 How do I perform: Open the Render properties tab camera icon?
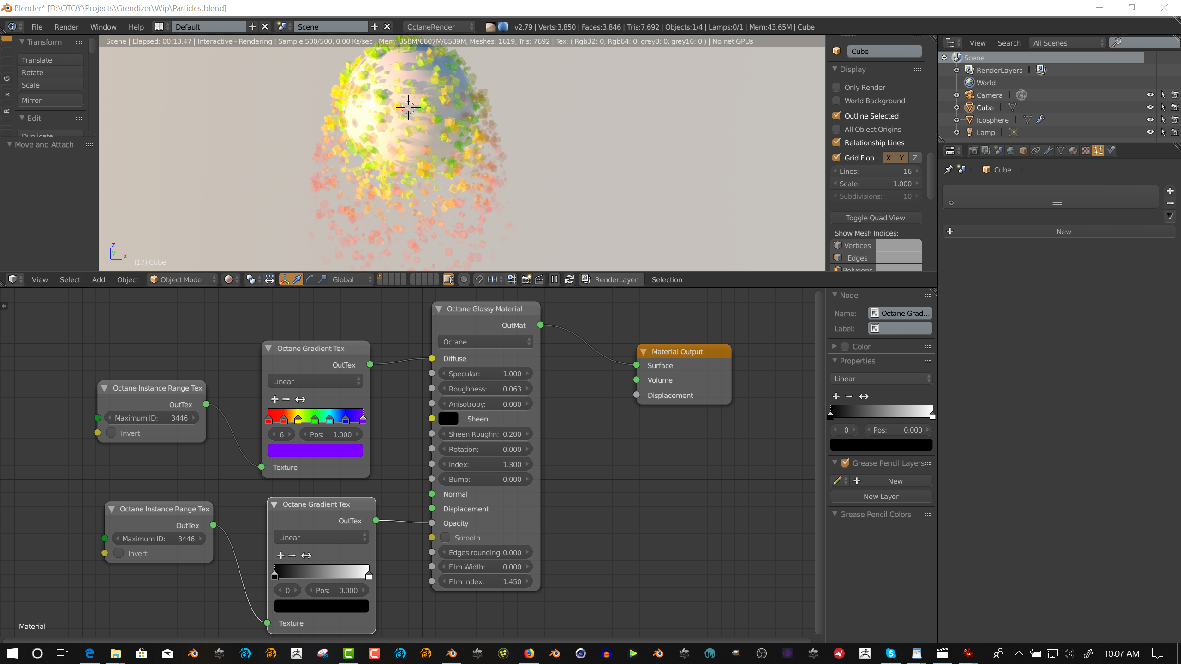(x=973, y=150)
